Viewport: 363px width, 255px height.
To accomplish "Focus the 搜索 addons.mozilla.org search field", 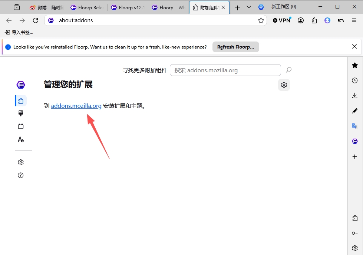I will pyautogui.click(x=225, y=70).
